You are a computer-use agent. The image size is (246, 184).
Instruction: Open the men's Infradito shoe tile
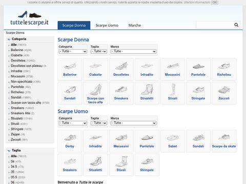click(x=95, y=141)
